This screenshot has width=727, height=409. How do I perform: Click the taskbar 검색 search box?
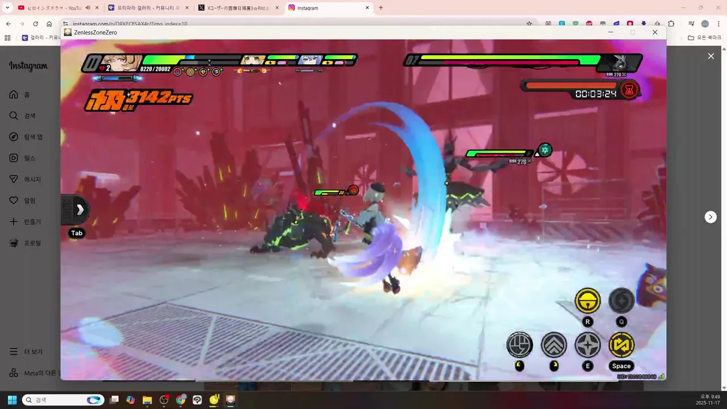[63, 400]
